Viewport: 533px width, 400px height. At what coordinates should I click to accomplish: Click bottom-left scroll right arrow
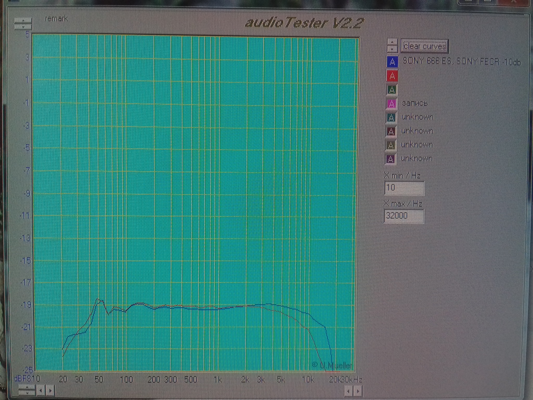coord(50,390)
